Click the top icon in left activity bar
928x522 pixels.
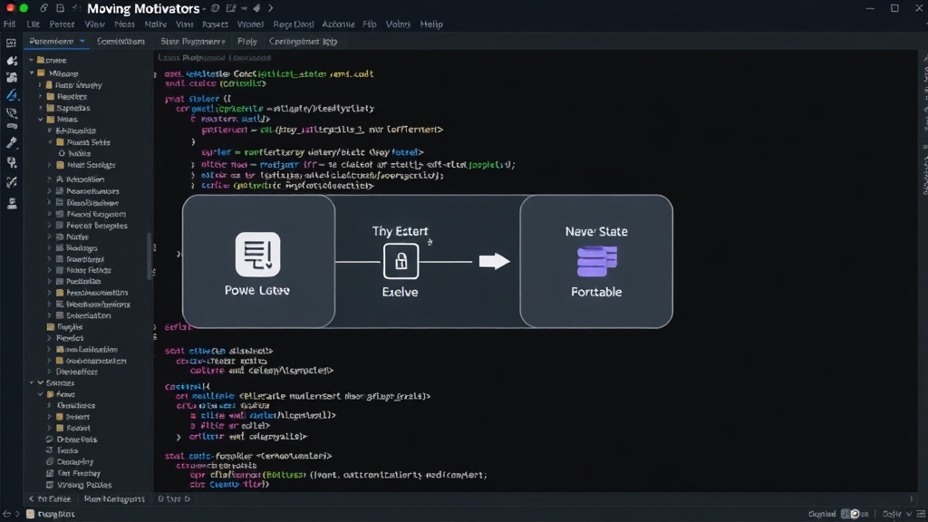point(11,43)
